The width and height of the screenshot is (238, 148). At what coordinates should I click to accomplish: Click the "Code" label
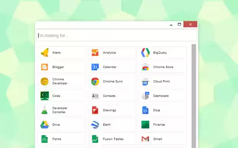56,96
